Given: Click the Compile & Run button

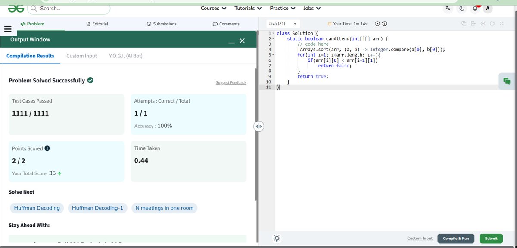Looking at the screenshot, I should [456, 238].
